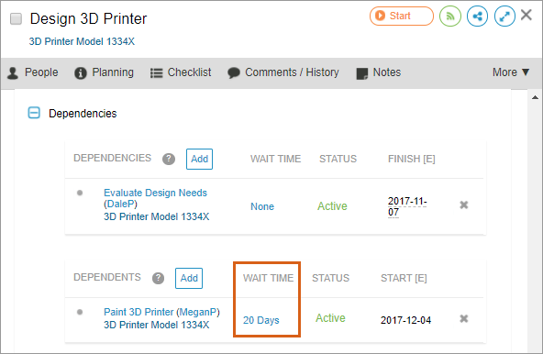Image resolution: width=543 pixels, height=354 pixels.
Task: Open the Paint 3D Printer (MeganP) task
Action: coord(161,312)
